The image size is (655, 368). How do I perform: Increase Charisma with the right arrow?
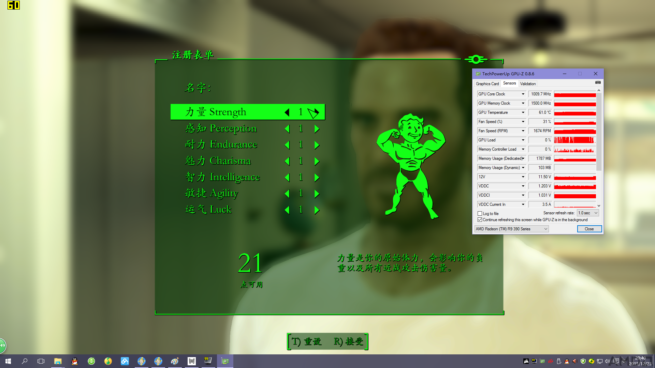317,161
